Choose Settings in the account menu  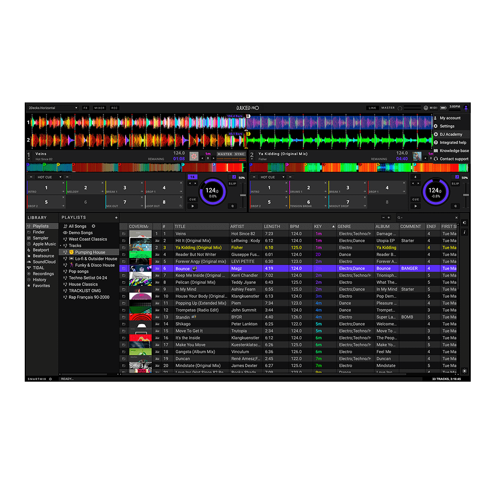446,126
